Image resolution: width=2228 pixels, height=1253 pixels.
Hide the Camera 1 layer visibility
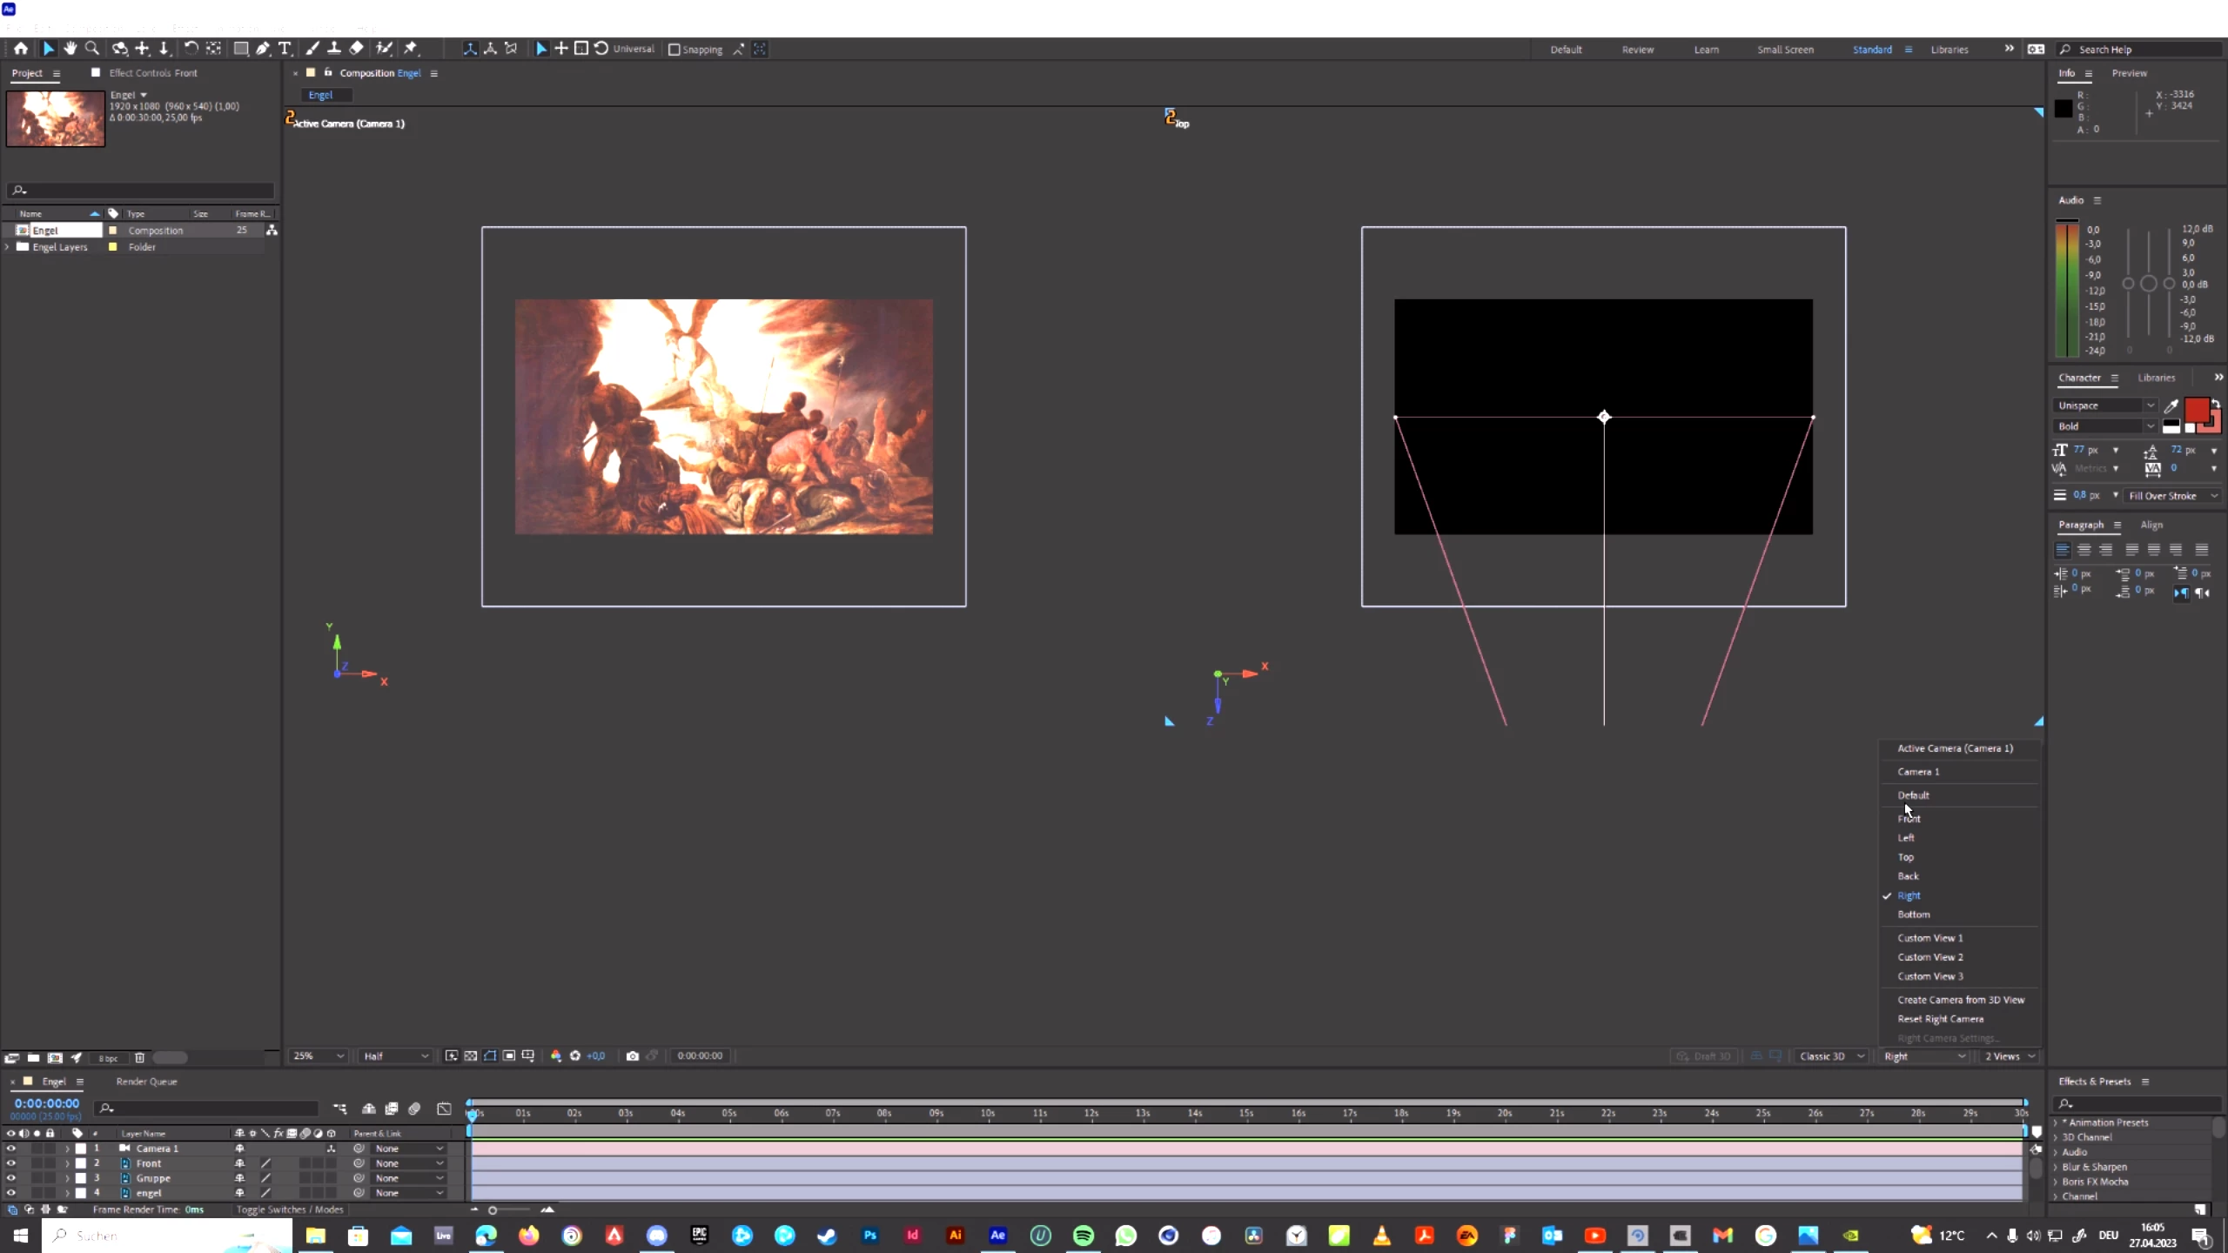(x=10, y=1149)
